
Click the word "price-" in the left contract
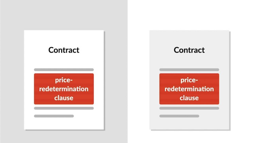(x=64, y=80)
